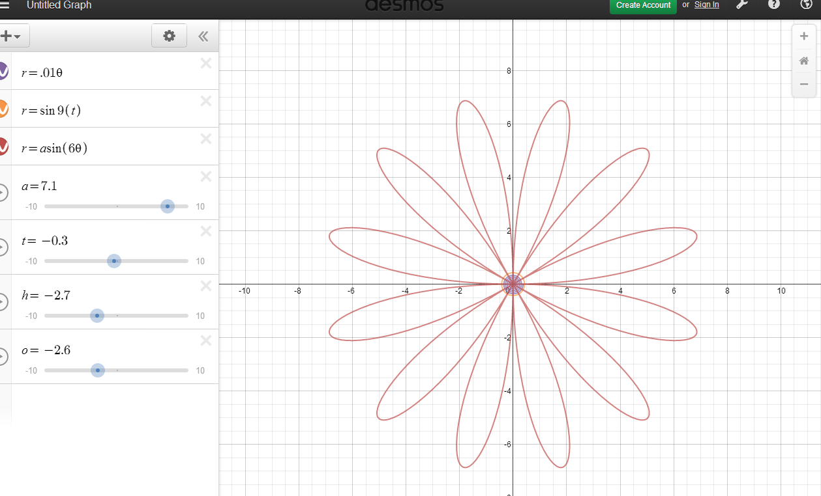Click zoom out on the graph
This screenshot has height=496, width=821.
pyautogui.click(x=803, y=84)
